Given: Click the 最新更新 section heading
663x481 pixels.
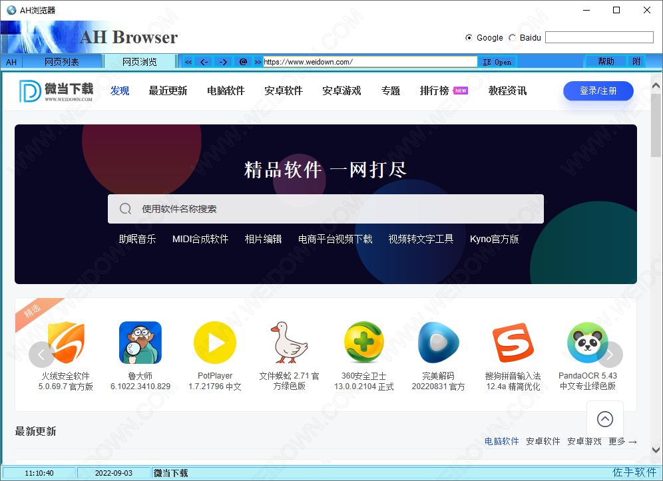Looking at the screenshot, I should click(35, 432).
